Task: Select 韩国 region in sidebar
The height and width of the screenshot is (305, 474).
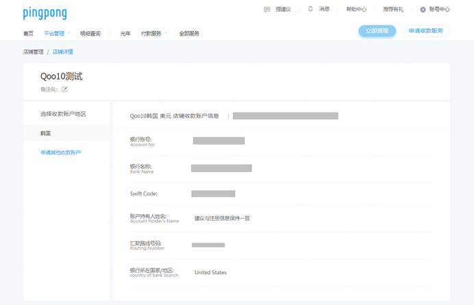Action: (x=66, y=133)
